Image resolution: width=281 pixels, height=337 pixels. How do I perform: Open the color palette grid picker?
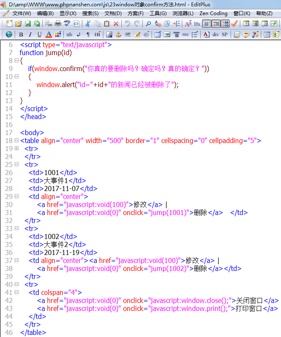[58, 34]
